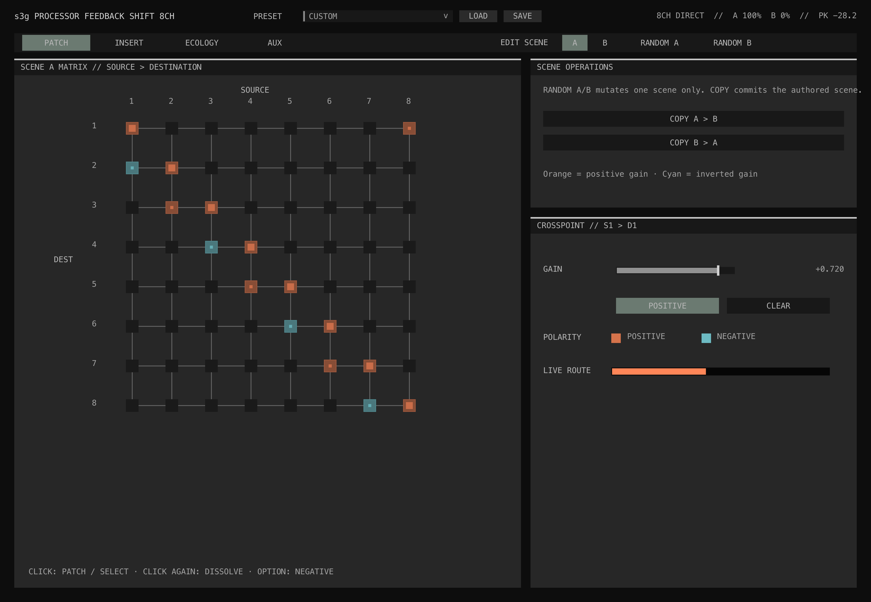Click COPY A > B button
The width and height of the screenshot is (871, 602).
click(693, 119)
